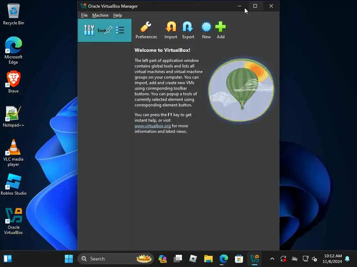Select the Roblox Studio desktop shortcut
Viewport: 357px width, 267px height.
14,184
